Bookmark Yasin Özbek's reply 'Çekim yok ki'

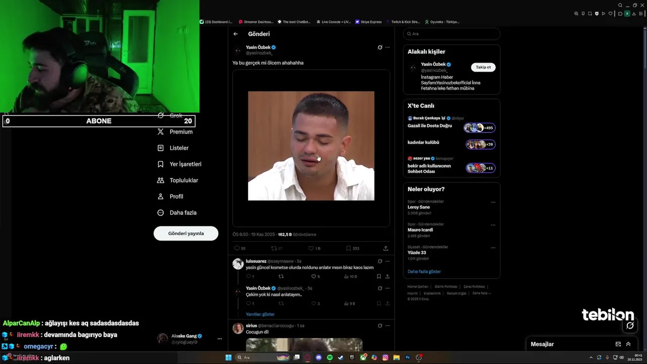click(379, 303)
